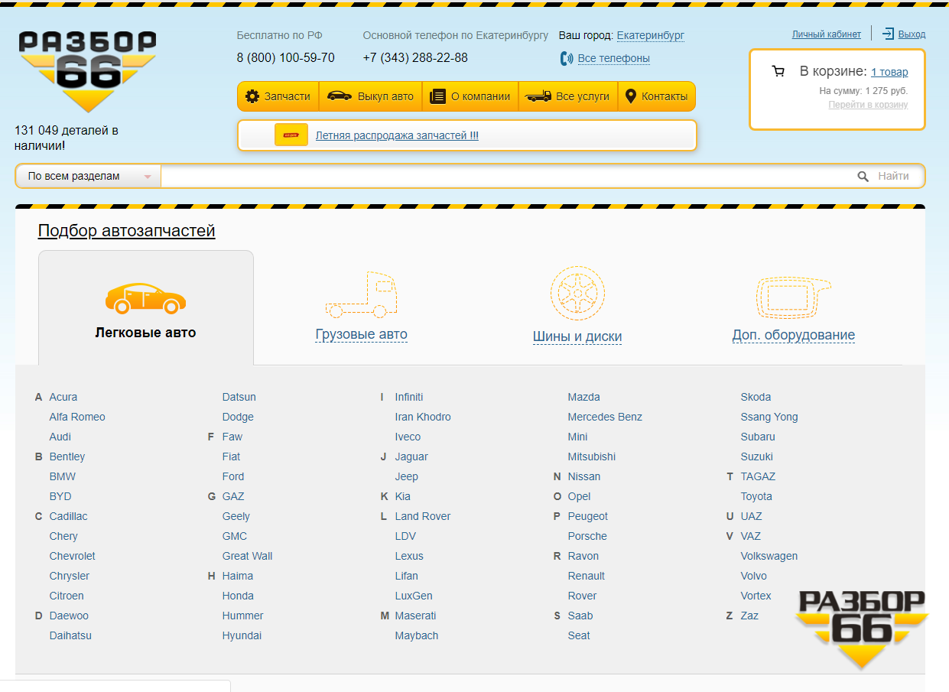Click the yellow sale banner thumbnail
Viewport: 949px width, 692px height.
tap(291, 135)
